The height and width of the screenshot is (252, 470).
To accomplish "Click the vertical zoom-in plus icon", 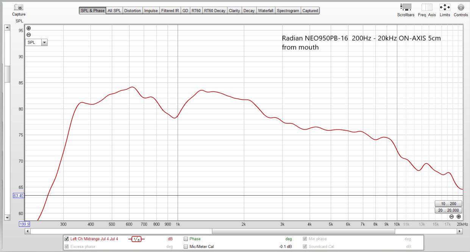I will (29, 28).
